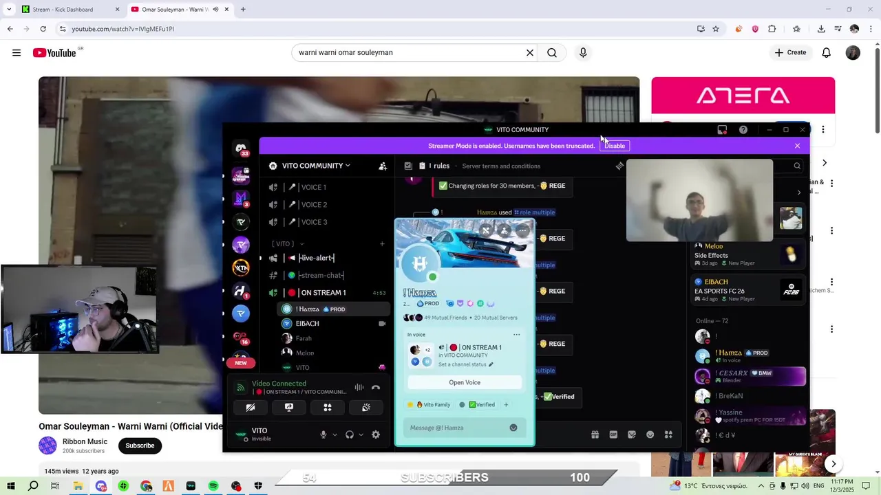Open emoji picker in profile message box
This screenshot has width=881, height=495.
pos(513,428)
